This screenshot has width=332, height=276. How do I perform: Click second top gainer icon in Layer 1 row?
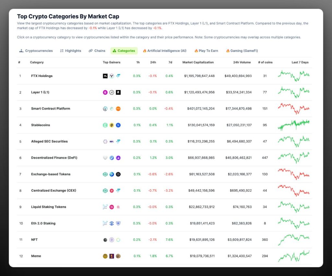(112, 92)
